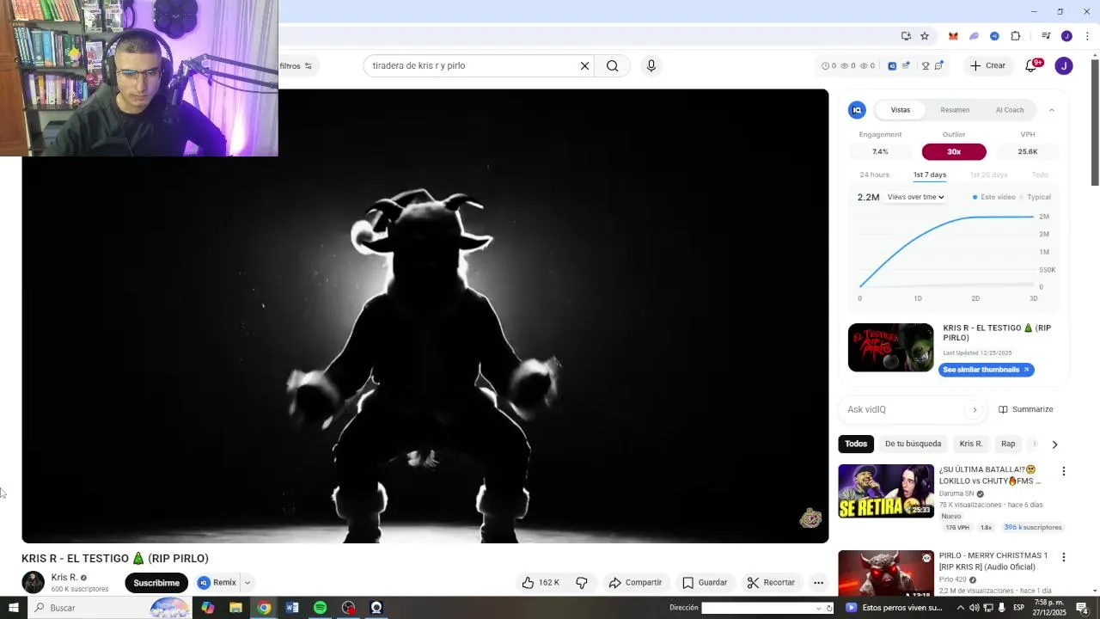Click the Windows taskbar Buscar search box
Image resolution: width=1100 pixels, height=619 pixels.
[112, 608]
